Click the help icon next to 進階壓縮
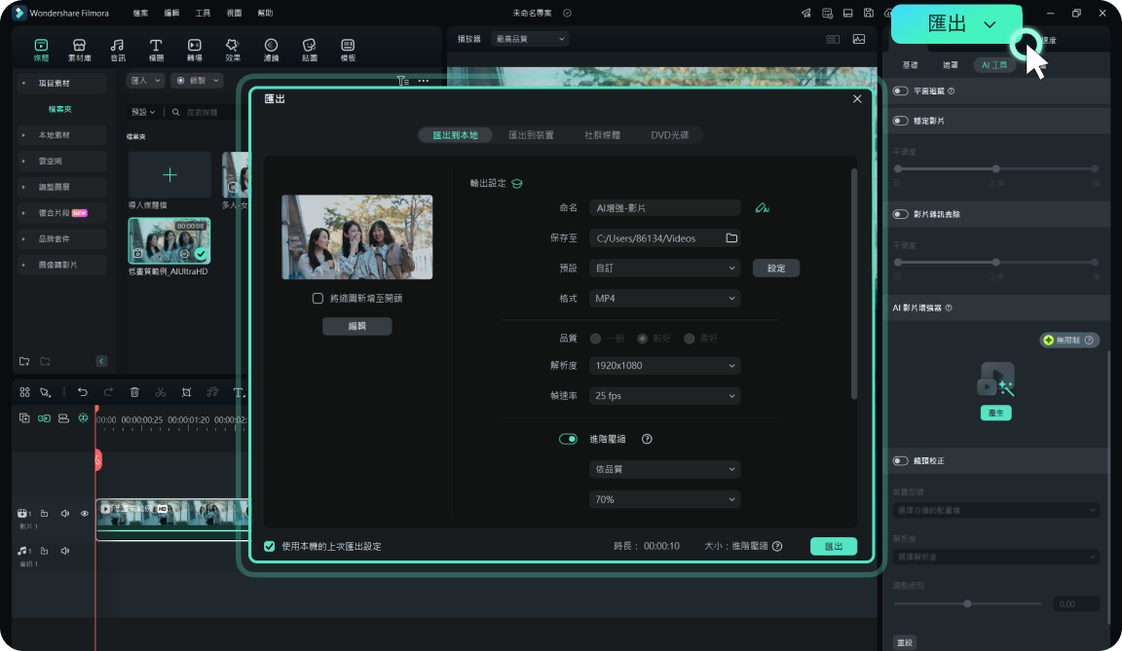Screen dimensions: 1122x651 647,439
